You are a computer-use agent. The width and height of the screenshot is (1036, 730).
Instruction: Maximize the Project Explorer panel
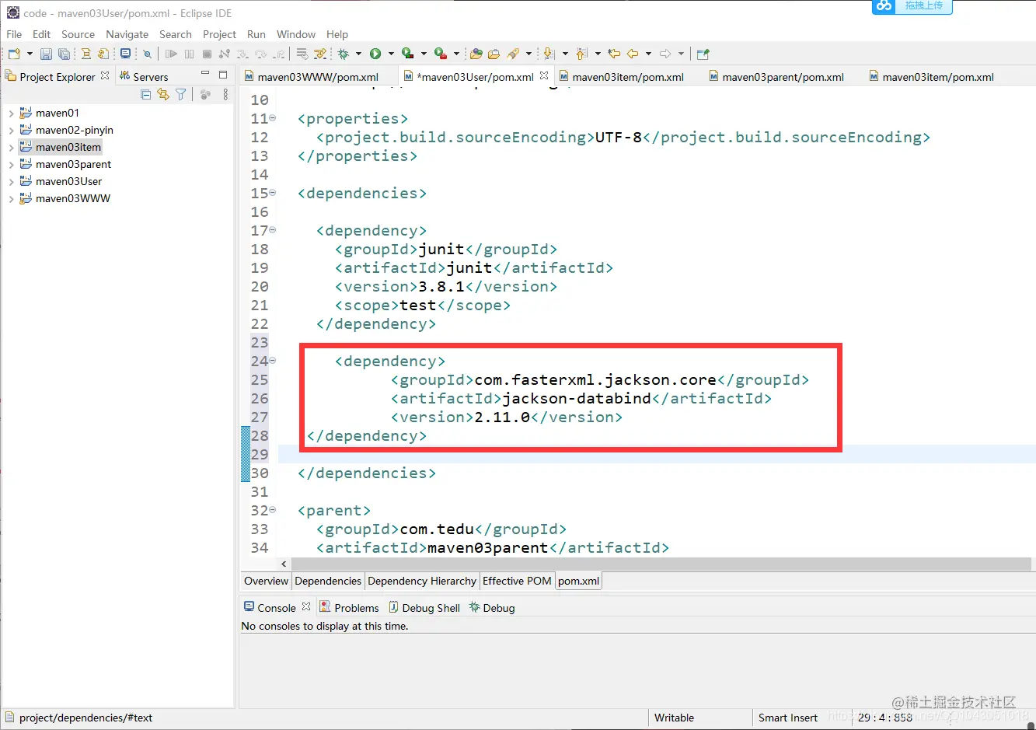click(223, 75)
